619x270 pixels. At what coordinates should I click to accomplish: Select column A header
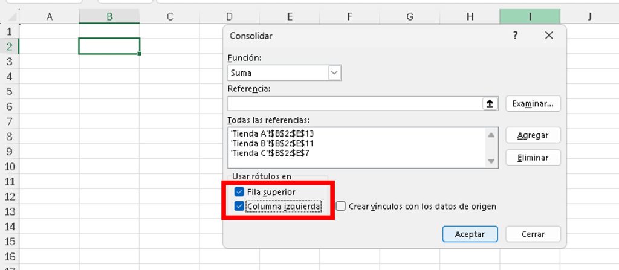[x=49, y=17]
